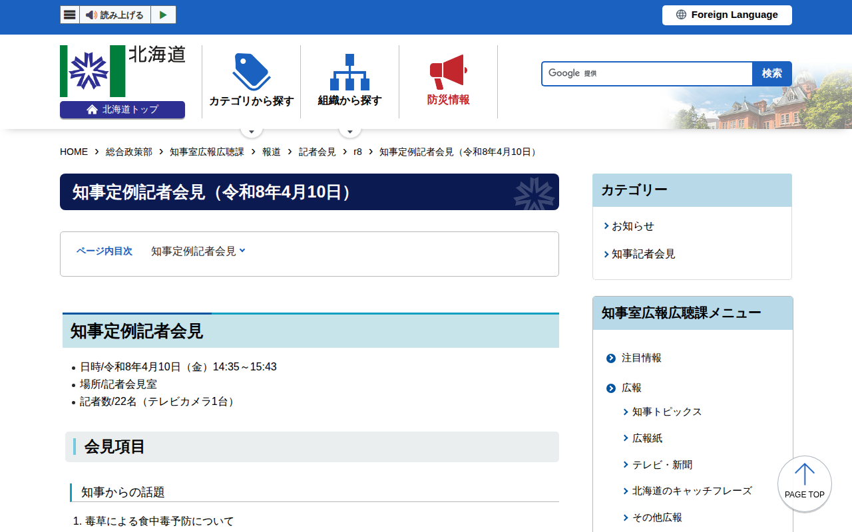Expand the dropdown arrow under カテゴリから探す
Viewport: 852px width, 532px height.
click(x=252, y=130)
